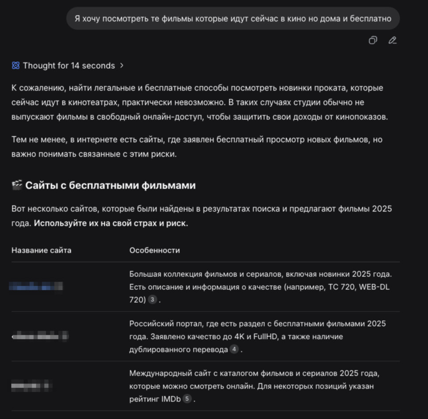Screen dimensions: 428x419
Task: Click the pencil edit message icon
Action: pos(392,41)
